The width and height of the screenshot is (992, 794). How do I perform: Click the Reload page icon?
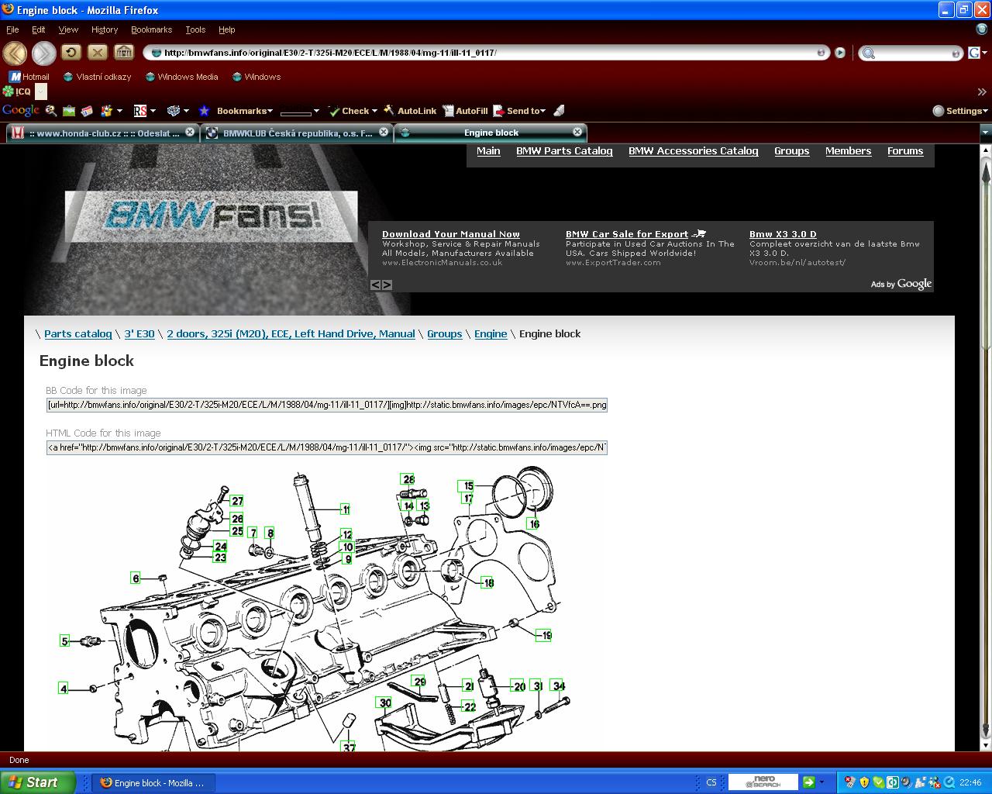(71, 52)
